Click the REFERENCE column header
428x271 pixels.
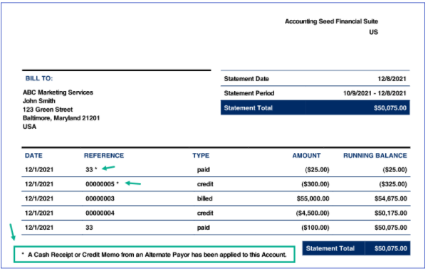pos(104,156)
